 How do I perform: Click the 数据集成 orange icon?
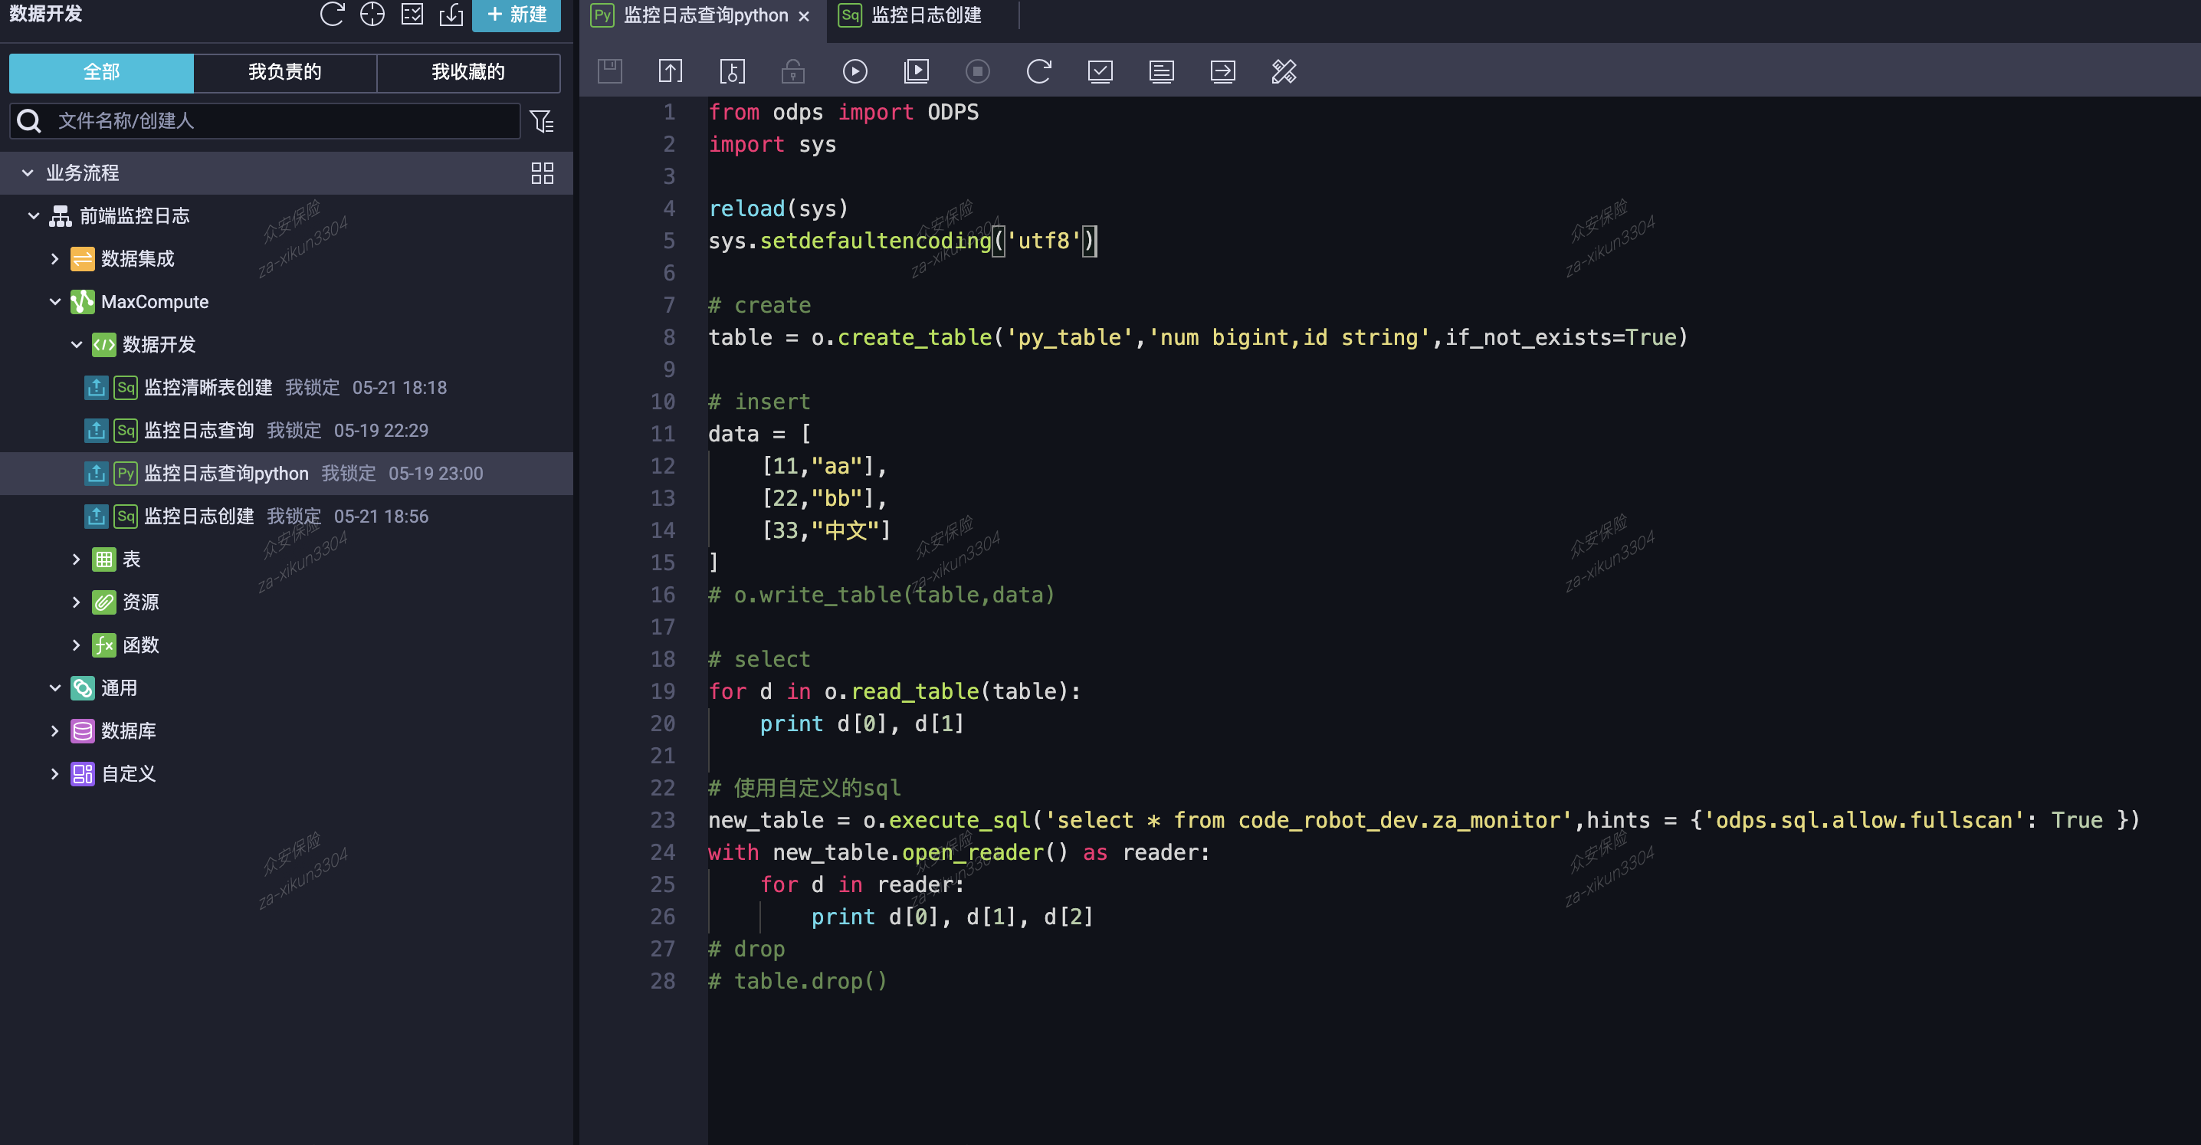[82, 259]
